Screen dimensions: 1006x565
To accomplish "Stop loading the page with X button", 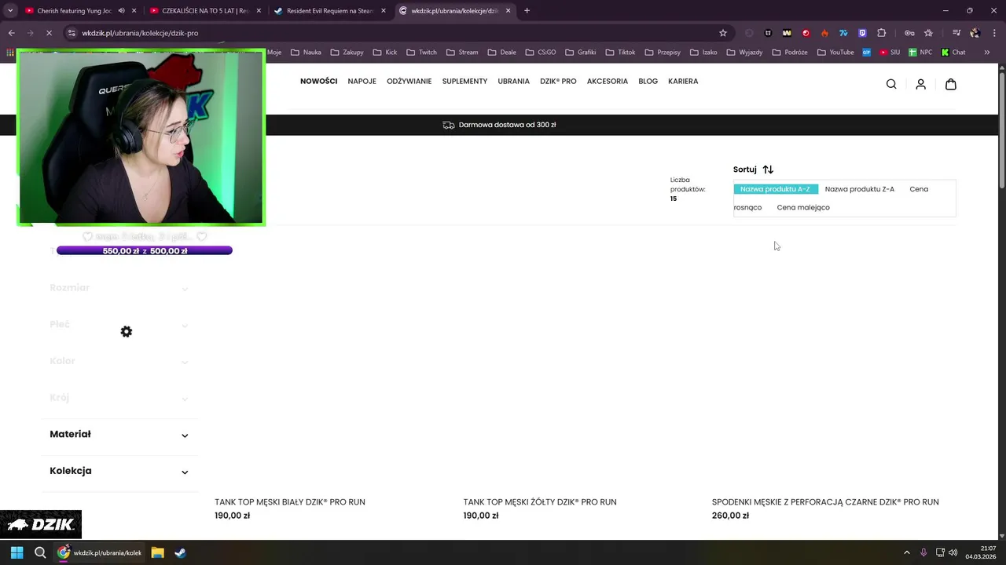I will [x=48, y=33].
